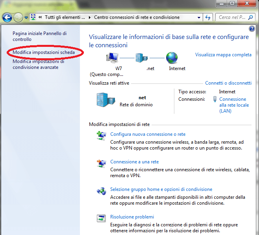The image size is (259, 235).
Task: Click the Control Panel icon in address bar
Action: pyautogui.click(x=33, y=17)
